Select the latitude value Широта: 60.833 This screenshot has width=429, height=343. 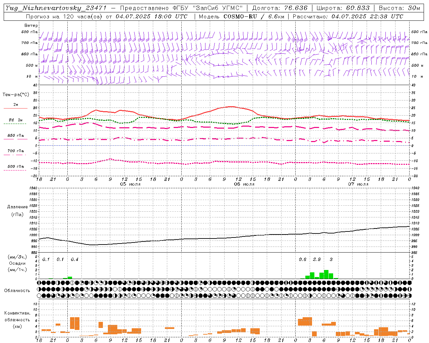343,8
